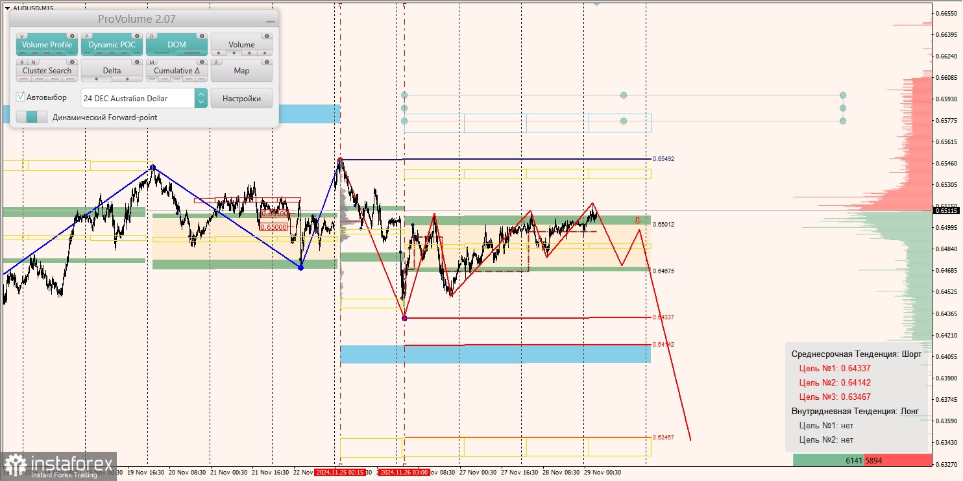Click the 0.6500 red cluster label

tap(273, 227)
